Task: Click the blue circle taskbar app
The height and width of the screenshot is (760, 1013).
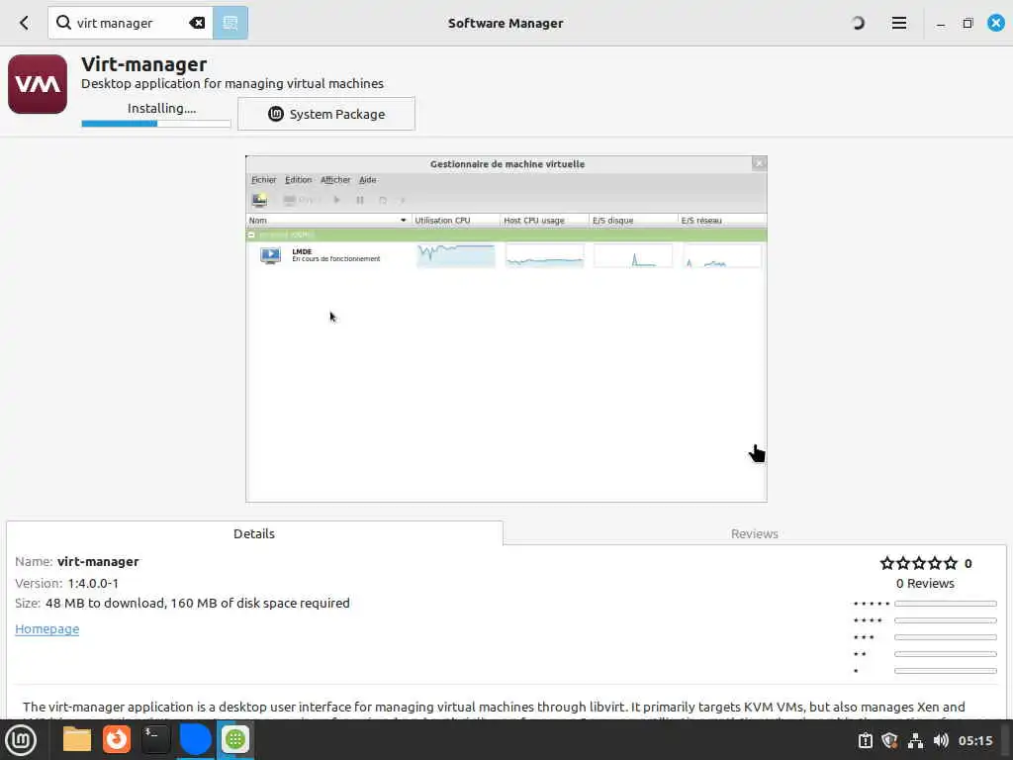Action: point(195,739)
